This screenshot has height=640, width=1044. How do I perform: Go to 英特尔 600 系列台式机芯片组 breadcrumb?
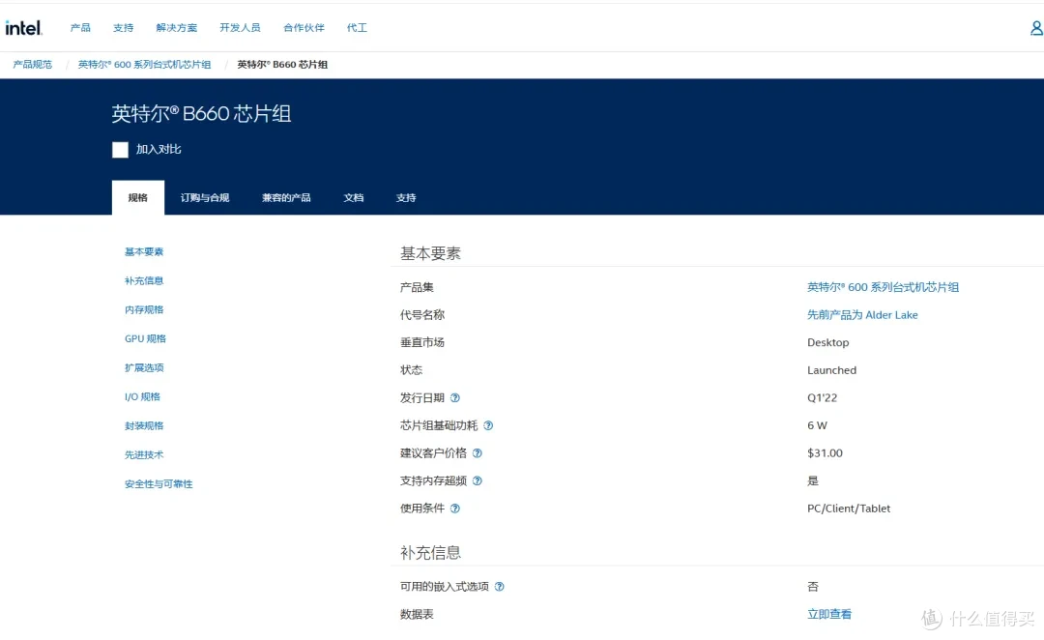(144, 65)
